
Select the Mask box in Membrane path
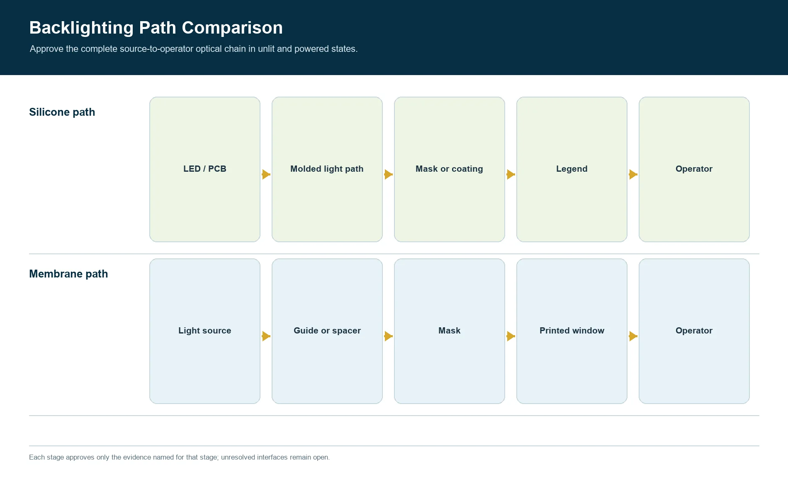(450, 331)
